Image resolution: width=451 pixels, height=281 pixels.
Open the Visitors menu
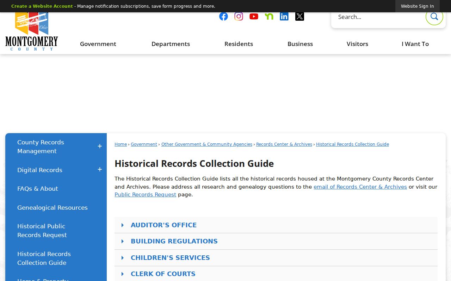coord(357,44)
